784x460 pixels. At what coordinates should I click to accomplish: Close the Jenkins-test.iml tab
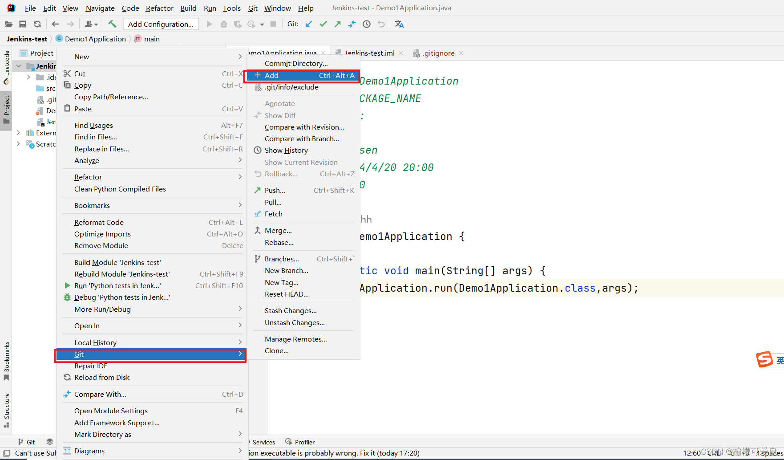pyautogui.click(x=401, y=53)
